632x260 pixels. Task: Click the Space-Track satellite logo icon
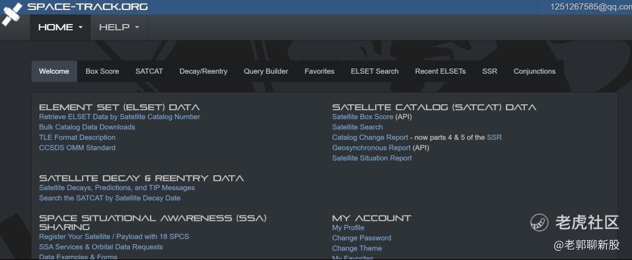[12, 15]
